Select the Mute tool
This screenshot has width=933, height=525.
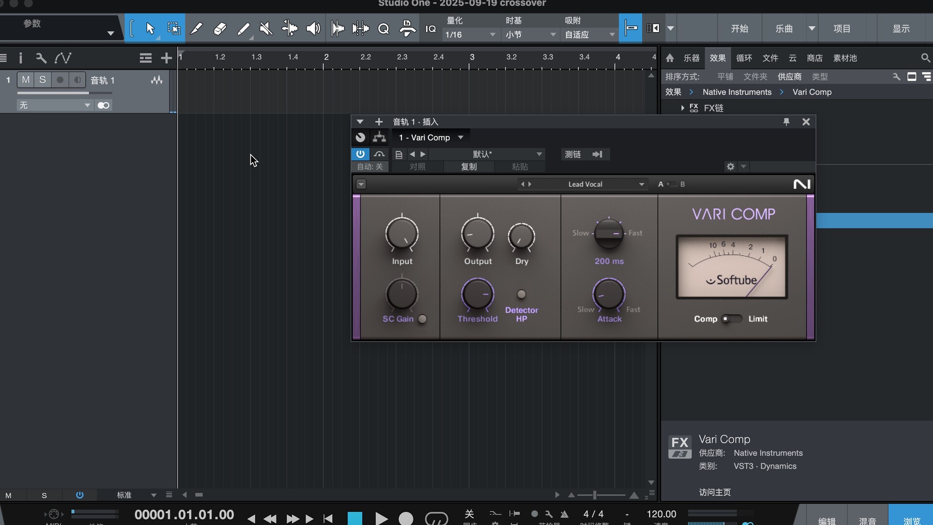point(266,29)
